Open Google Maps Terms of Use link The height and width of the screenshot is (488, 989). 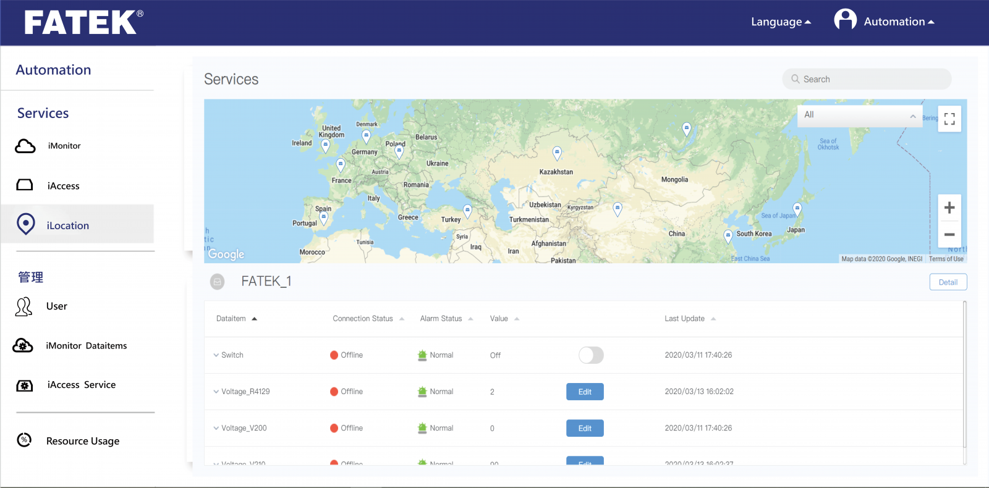point(946,259)
